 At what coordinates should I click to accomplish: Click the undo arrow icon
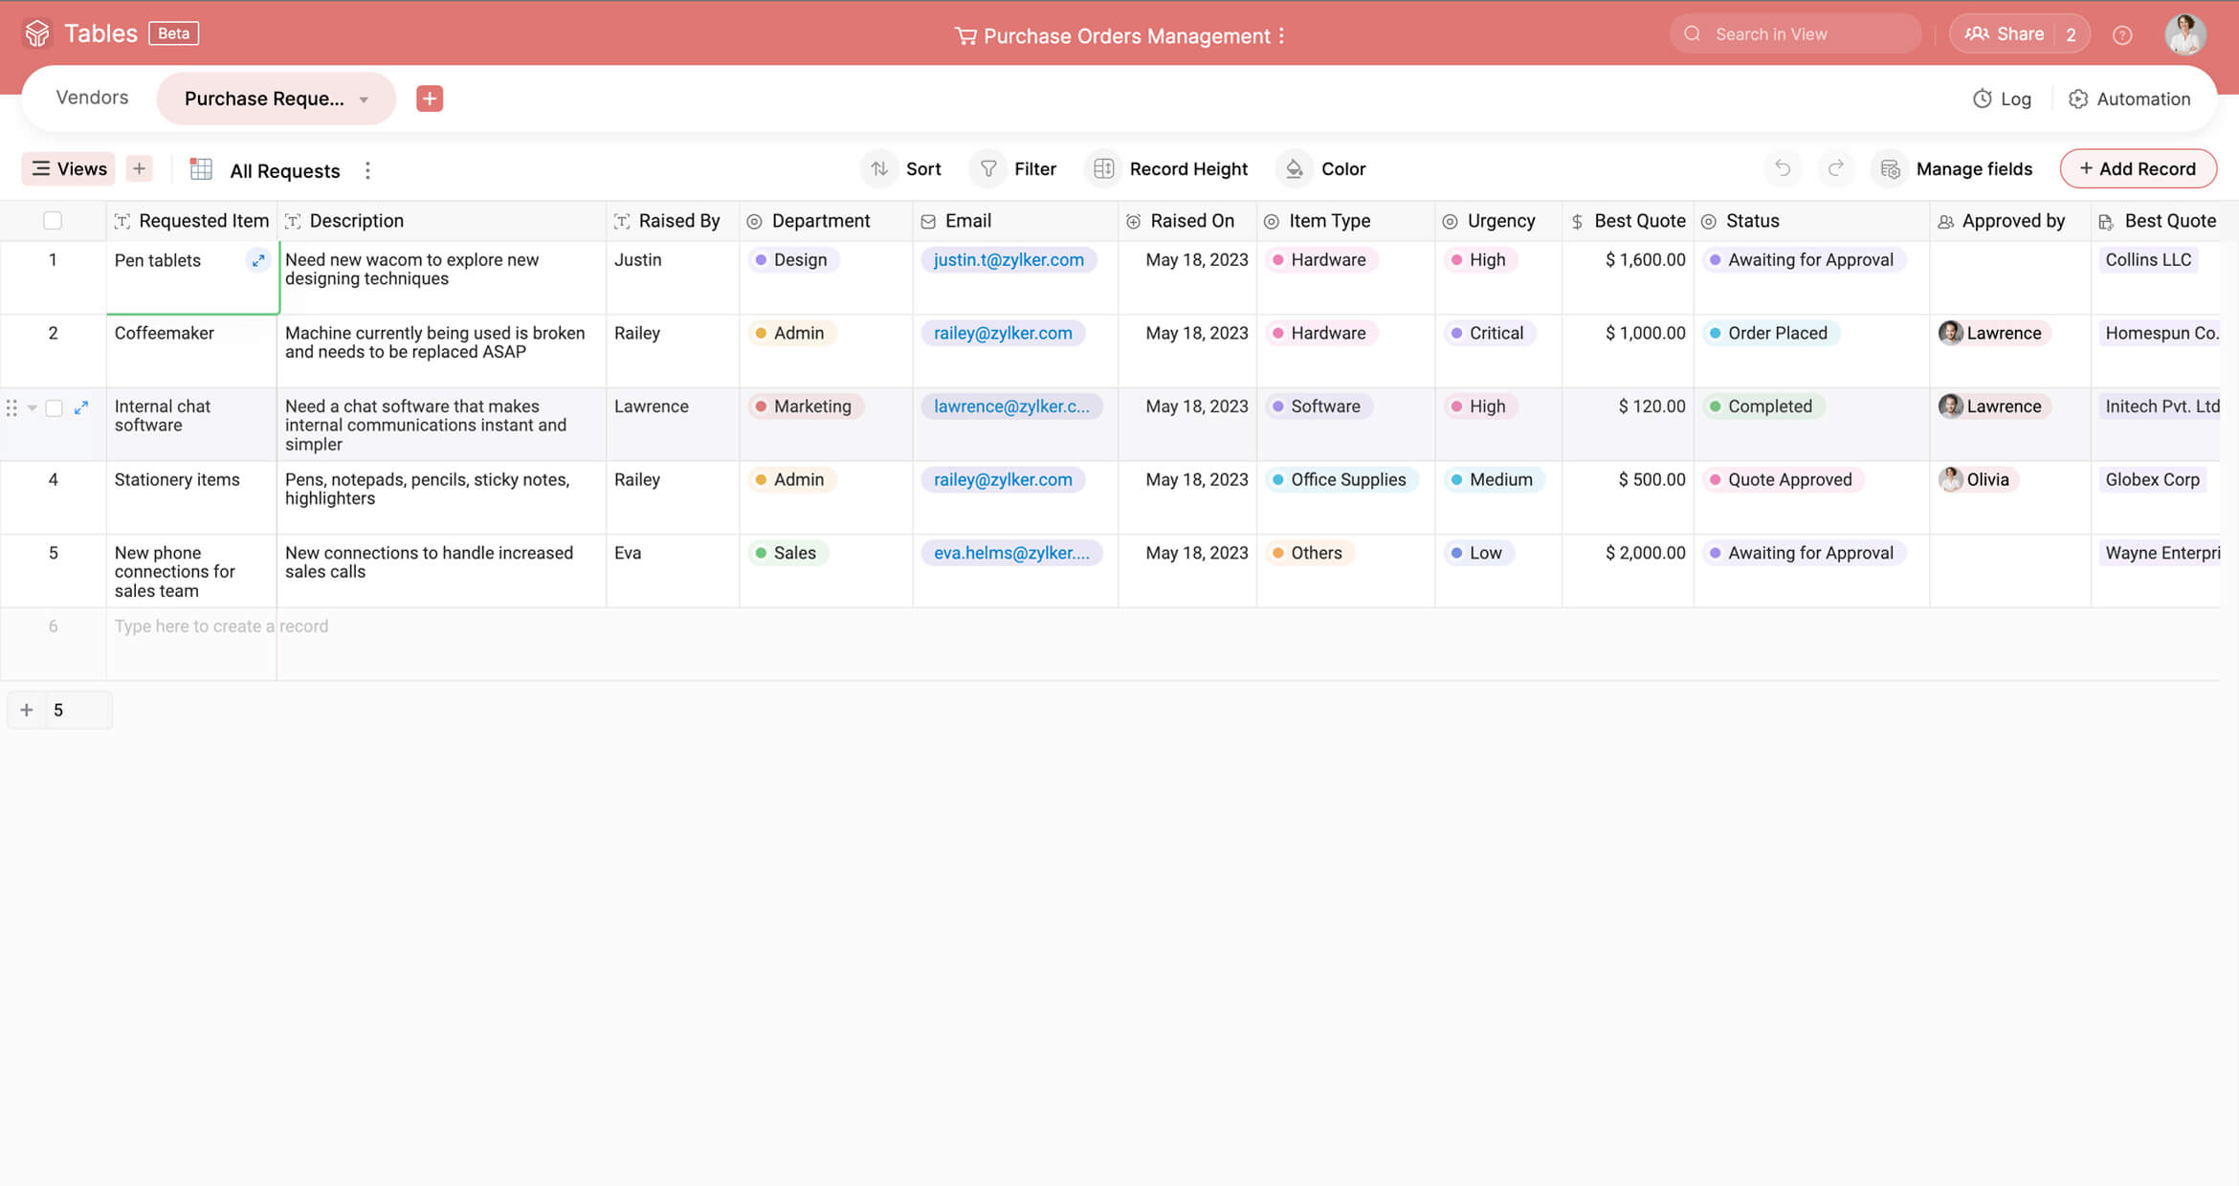[x=1782, y=168]
